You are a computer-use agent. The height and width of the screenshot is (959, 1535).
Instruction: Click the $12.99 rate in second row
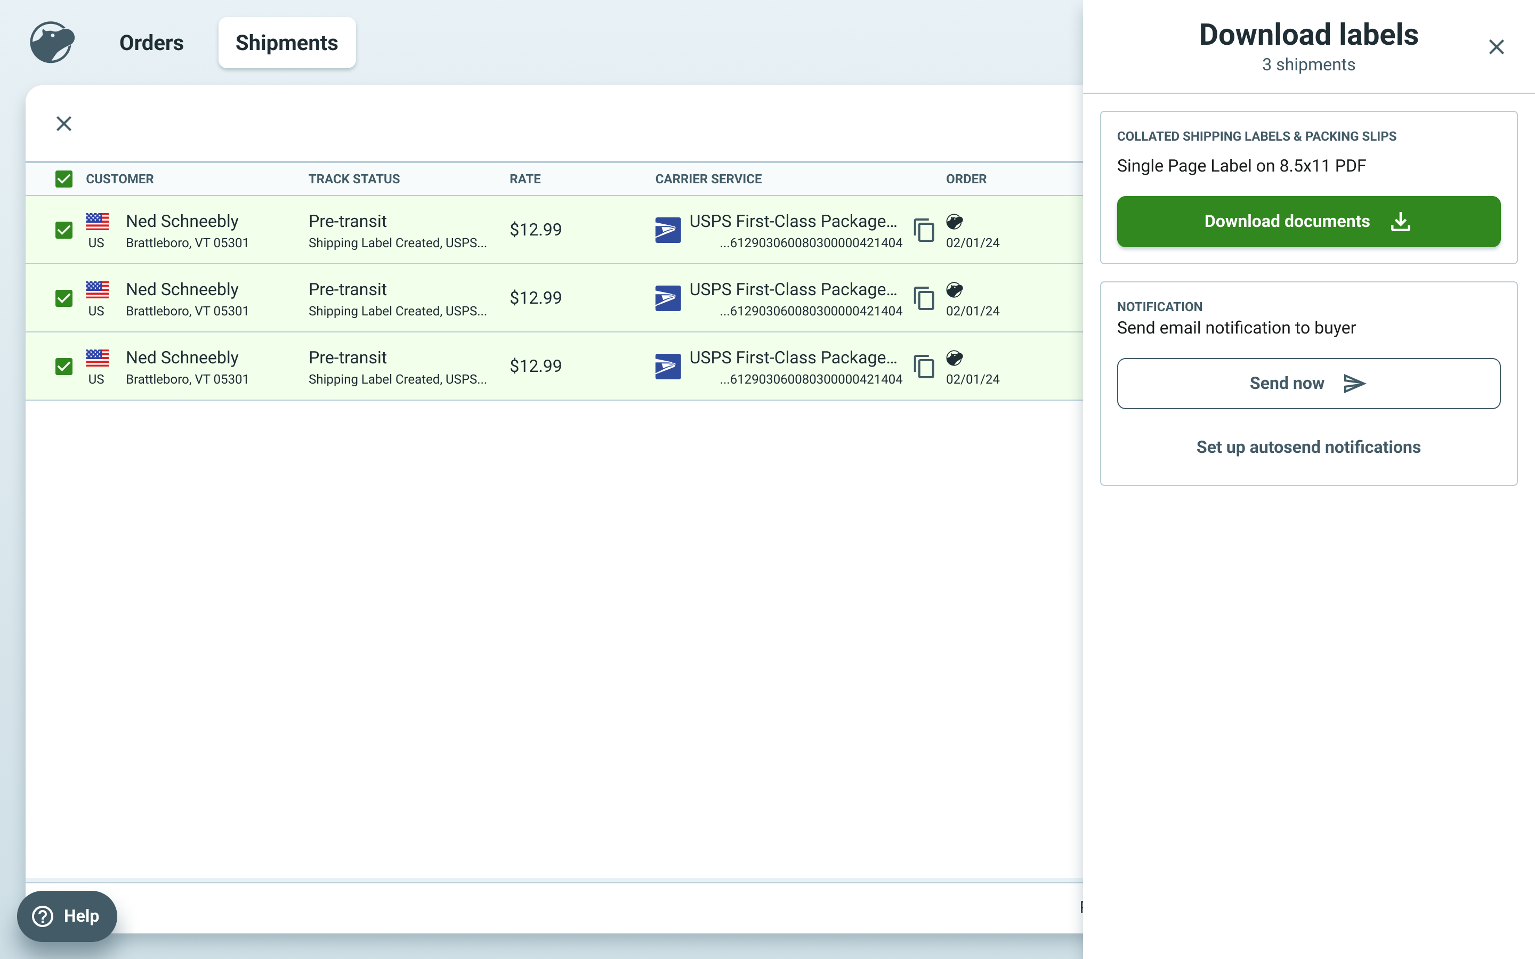coord(535,297)
